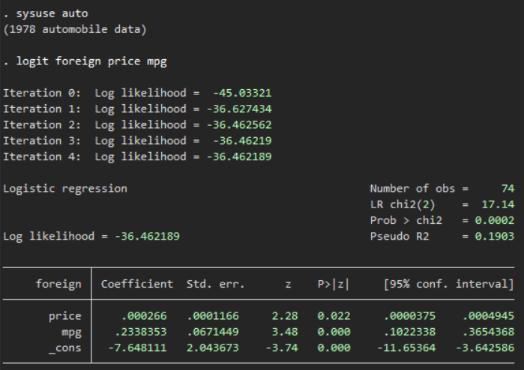The image size is (524, 370).
Task: Click the 'P>|z|' column header
Action: pyautogui.click(x=332, y=285)
